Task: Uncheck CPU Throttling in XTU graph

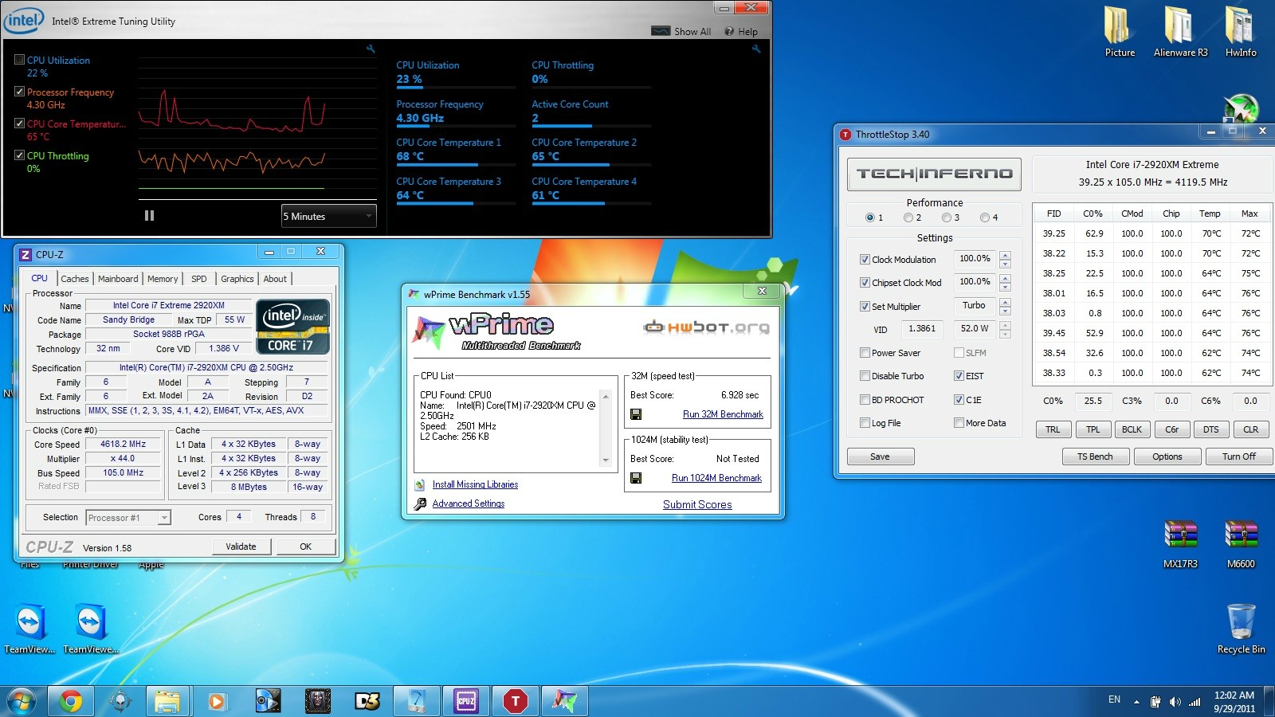Action: tap(19, 155)
